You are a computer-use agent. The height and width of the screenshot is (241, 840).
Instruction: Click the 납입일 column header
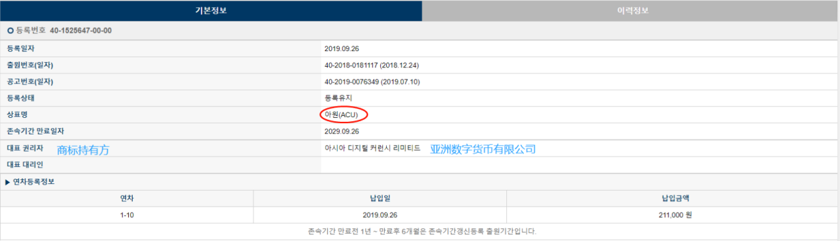[x=380, y=198]
